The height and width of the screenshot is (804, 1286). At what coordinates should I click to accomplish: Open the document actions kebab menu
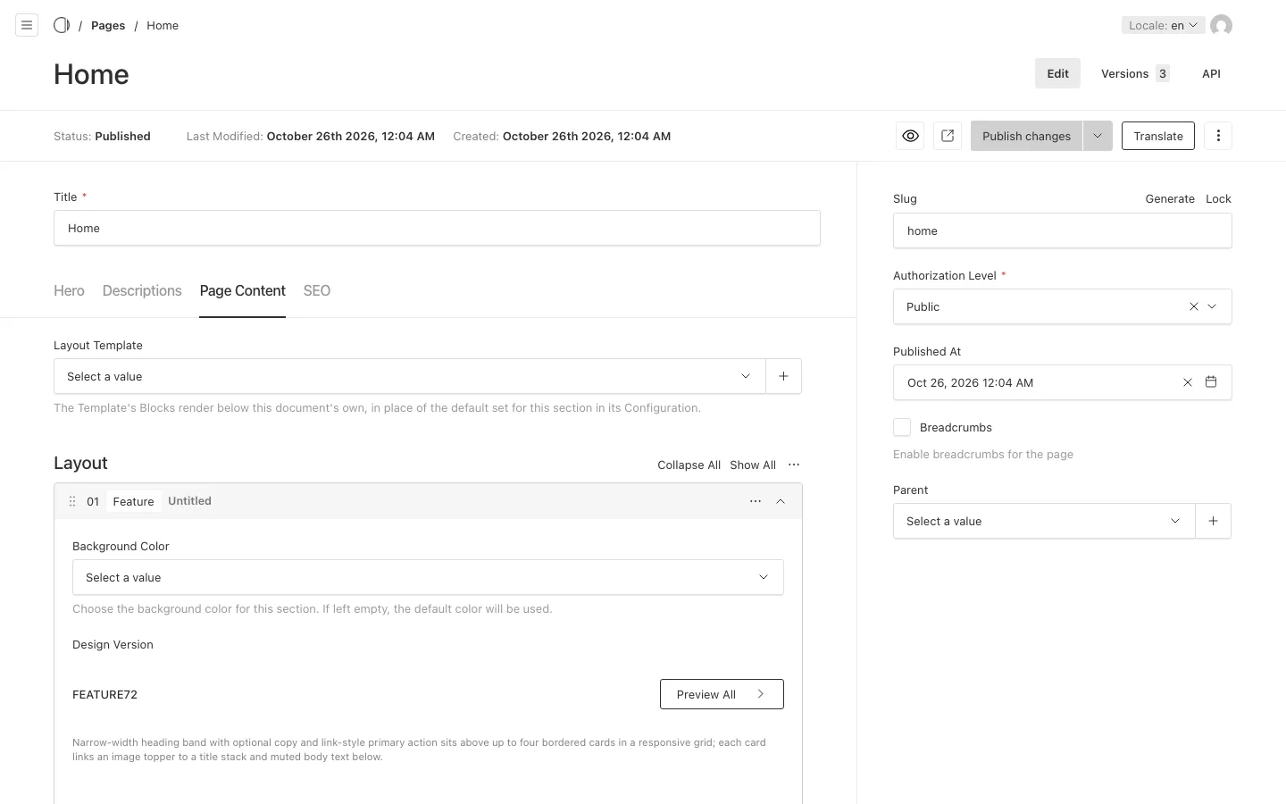(x=1218, y=136)
